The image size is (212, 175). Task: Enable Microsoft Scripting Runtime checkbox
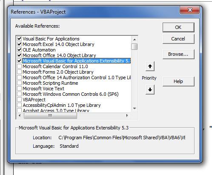point(19,83)
